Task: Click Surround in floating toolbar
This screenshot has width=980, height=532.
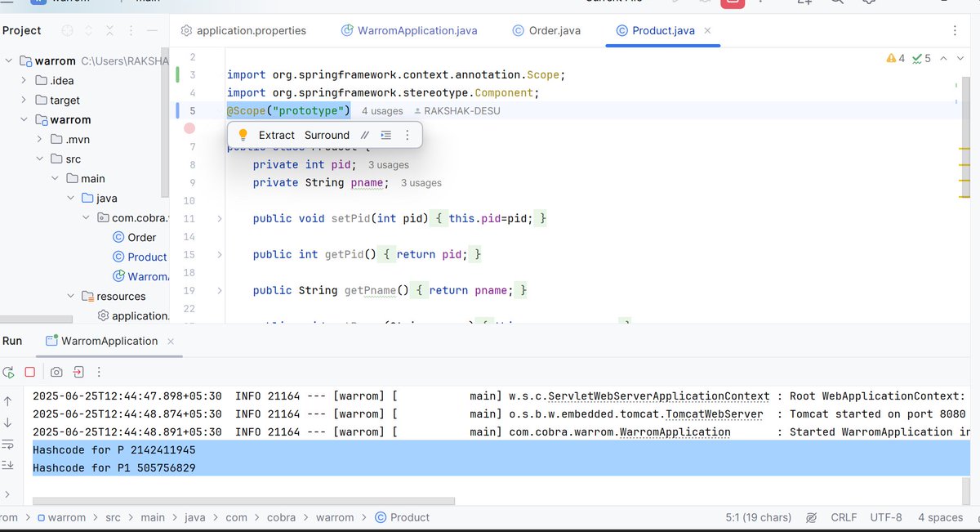Action: point(327,135)
